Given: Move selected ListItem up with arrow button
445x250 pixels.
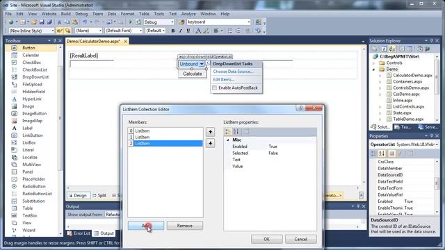Looking at the screenshot, I should pyautogui.click(x=210, y=132).
